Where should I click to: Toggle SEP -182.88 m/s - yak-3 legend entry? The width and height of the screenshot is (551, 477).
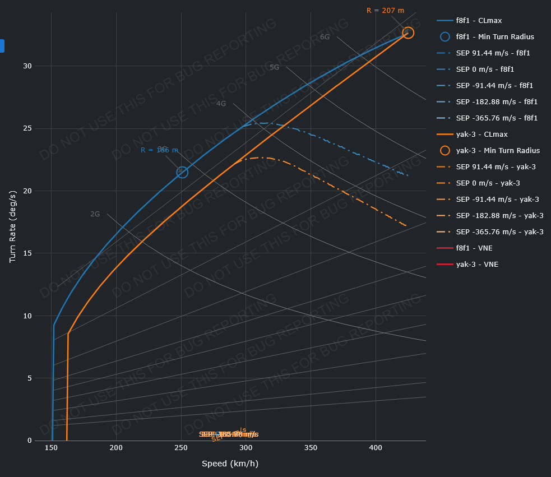click(499, 216)
